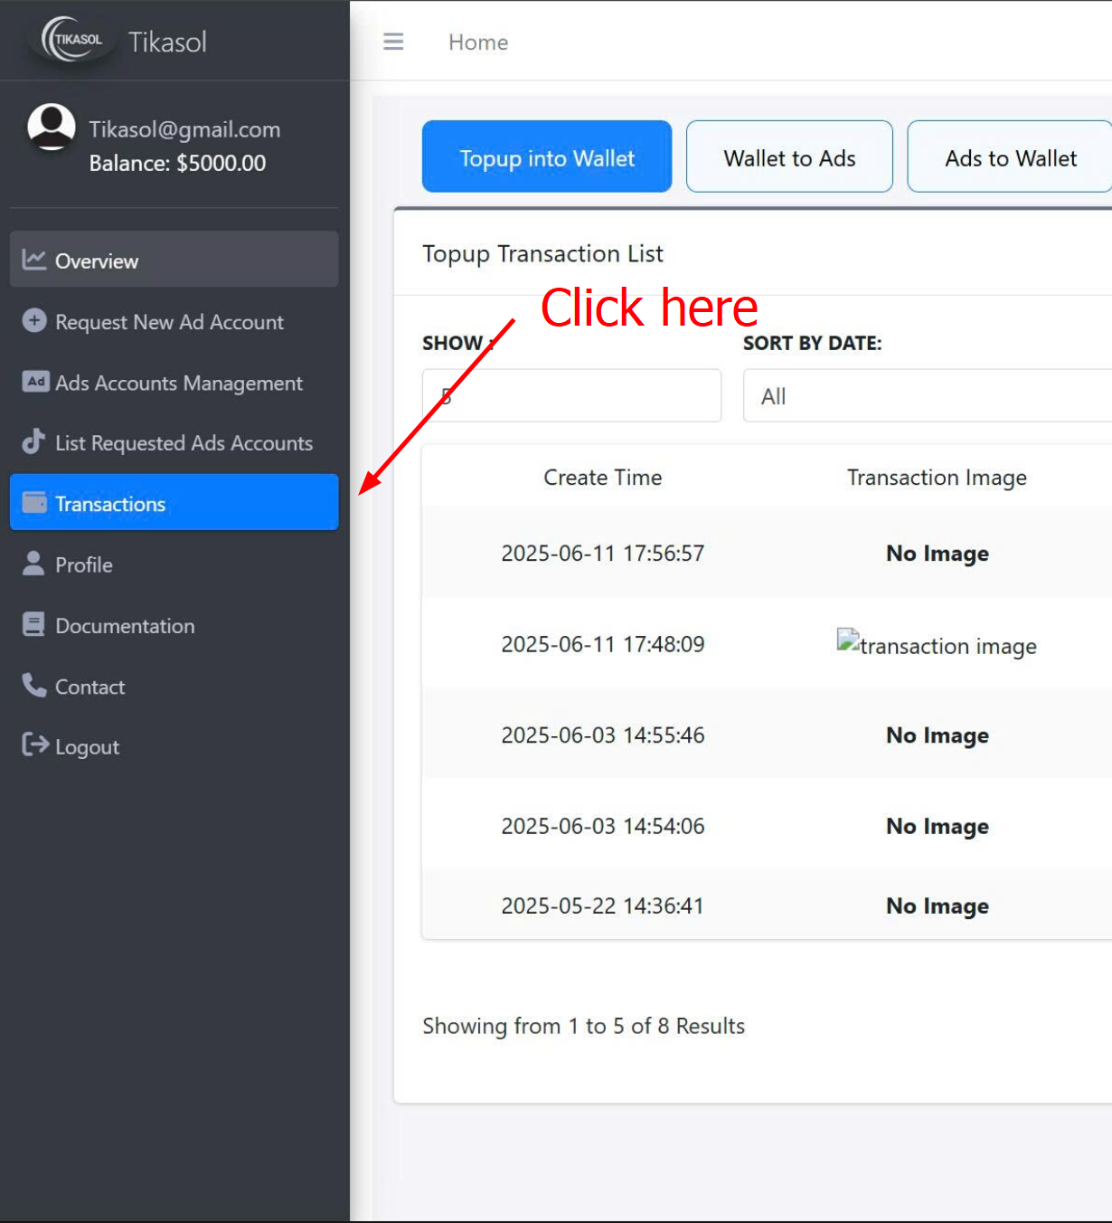Open the SHOW entries dropdown
This screenshot has width=1112, height=1223.
[571, 395]
